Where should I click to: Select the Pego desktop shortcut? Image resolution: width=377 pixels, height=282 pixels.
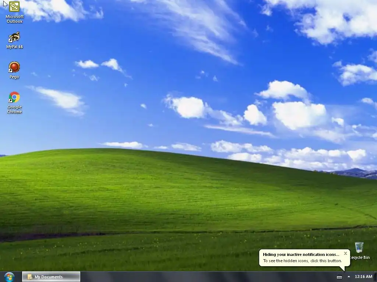pyautogui.click(x=14, y=70)
